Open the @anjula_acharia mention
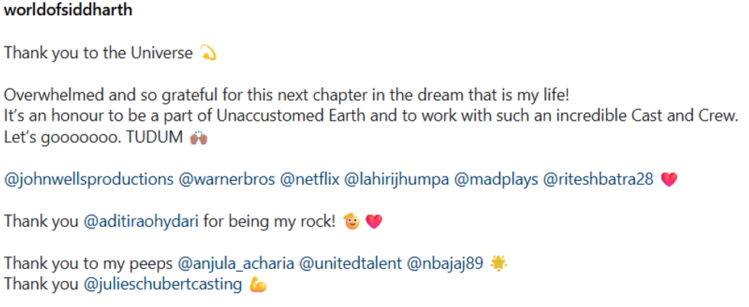This screenshot has width=749, height=307. (236, 264)
